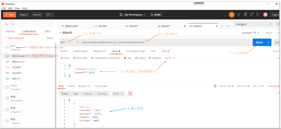Switch to the APIs sidebar tab
This screenshot has height=129, width=281.
click(47, 31)
